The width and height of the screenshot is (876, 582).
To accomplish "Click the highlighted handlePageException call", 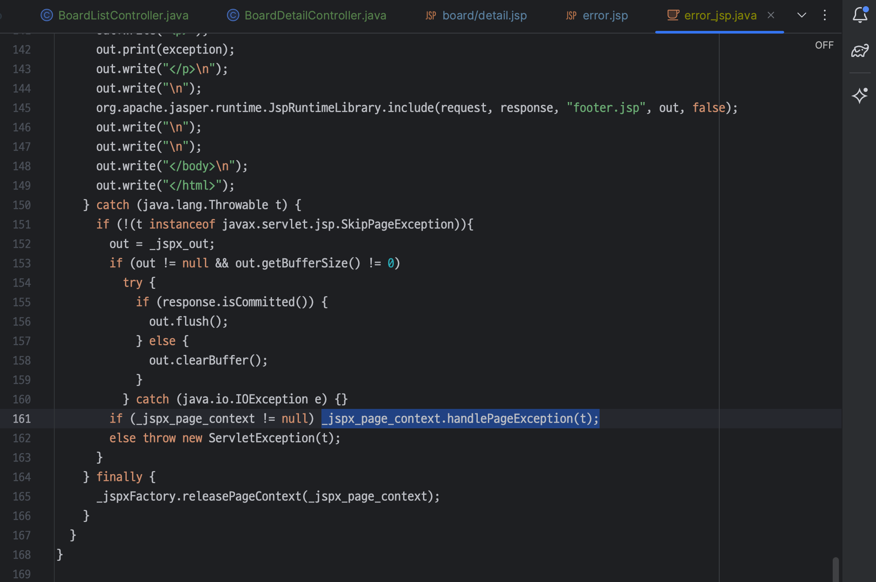I will coord(460,419).
